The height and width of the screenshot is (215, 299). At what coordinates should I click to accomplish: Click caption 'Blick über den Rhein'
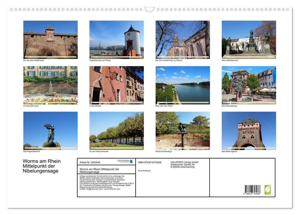(164, 106)
